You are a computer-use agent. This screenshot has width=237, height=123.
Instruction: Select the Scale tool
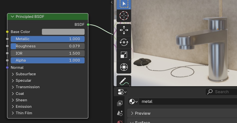point(124,55)
